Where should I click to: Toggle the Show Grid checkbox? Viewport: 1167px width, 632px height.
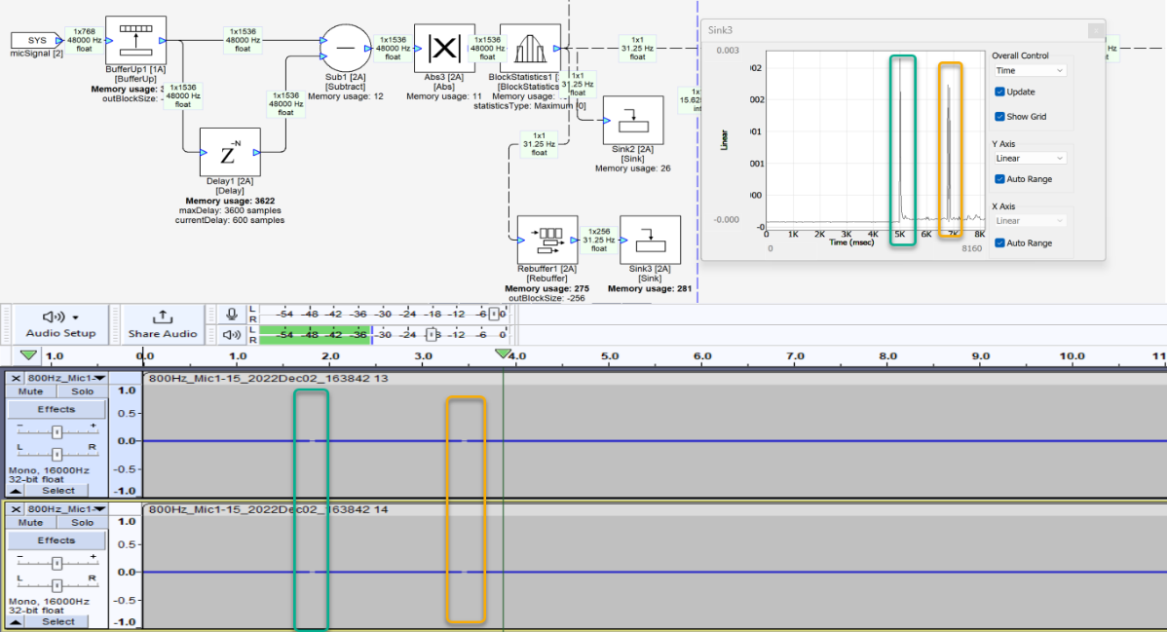(1000, 116)
